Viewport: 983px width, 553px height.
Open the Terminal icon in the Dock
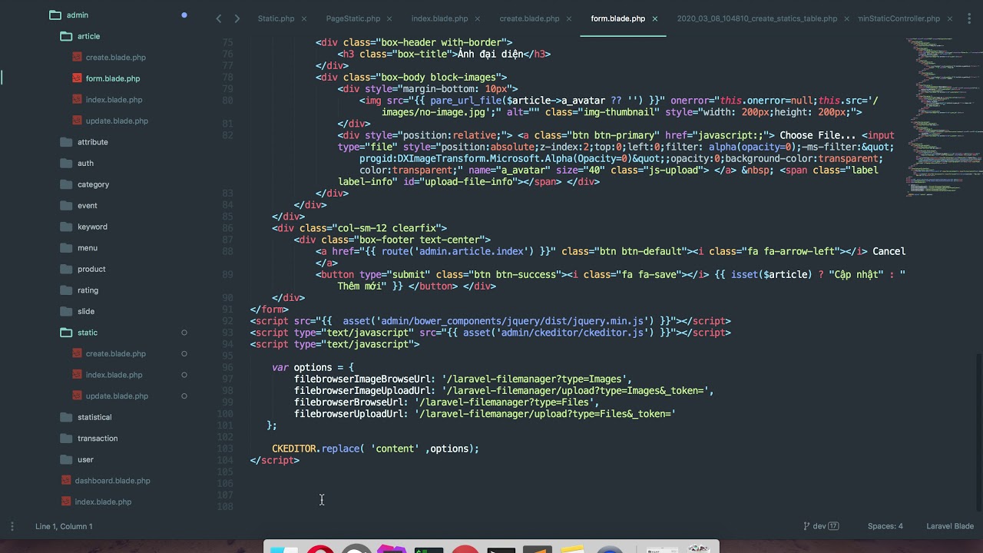(x=501, y=549)
